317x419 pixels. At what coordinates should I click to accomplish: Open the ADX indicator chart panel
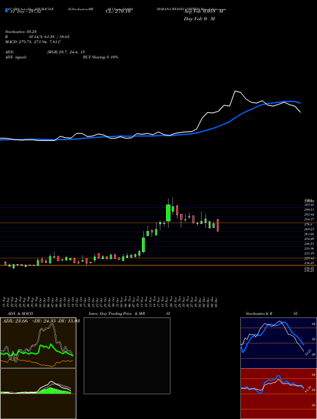38,343
